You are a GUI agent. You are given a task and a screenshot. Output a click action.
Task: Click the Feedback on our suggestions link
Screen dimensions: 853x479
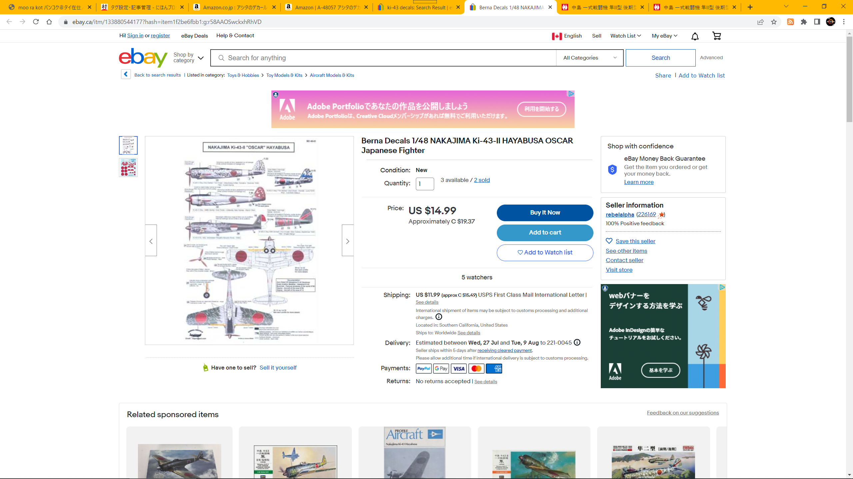click(683, 412)
